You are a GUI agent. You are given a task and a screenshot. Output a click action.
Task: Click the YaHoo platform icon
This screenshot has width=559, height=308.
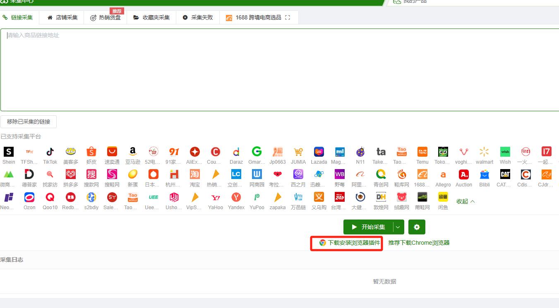(x=216, y=197)
